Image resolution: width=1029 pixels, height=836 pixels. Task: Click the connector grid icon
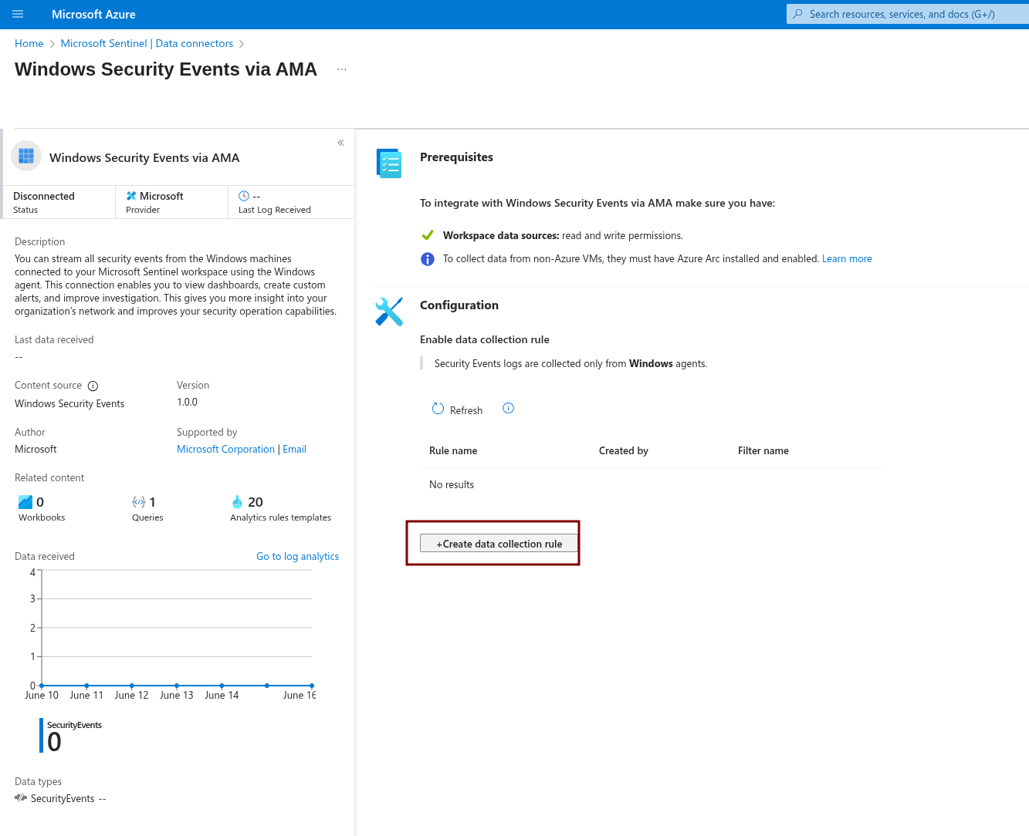[26, 157]
